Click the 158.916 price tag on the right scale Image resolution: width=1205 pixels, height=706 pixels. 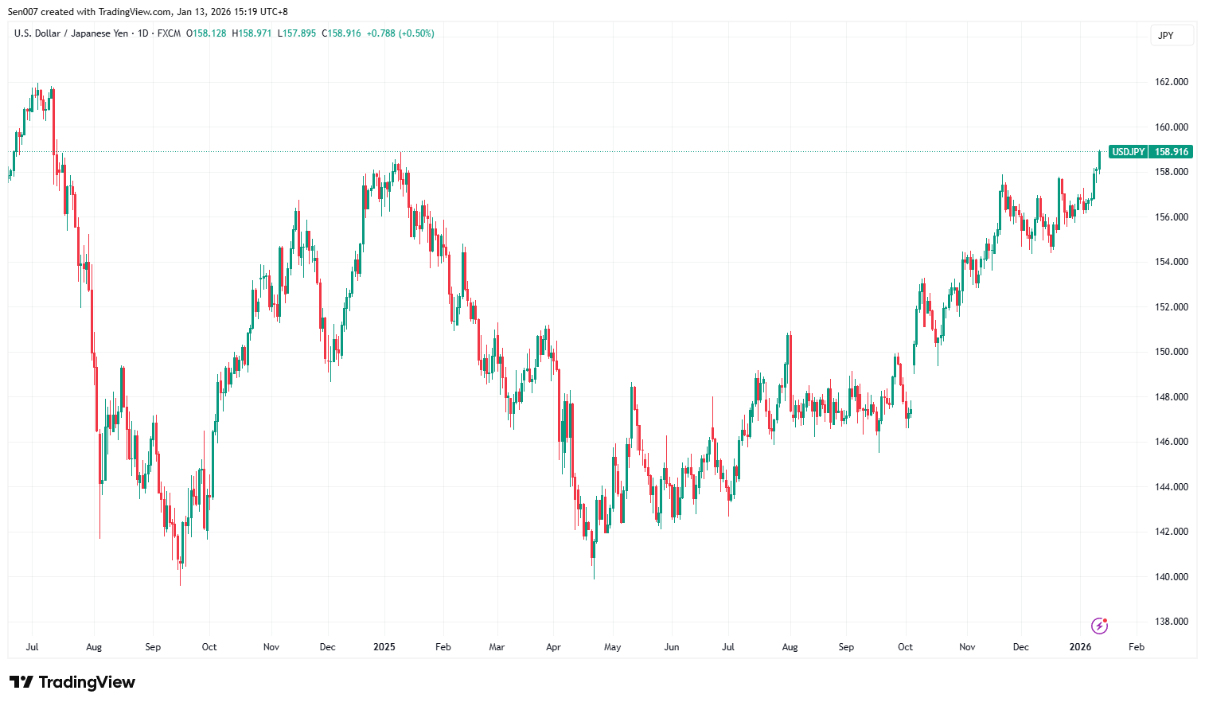pos(1172,151)
